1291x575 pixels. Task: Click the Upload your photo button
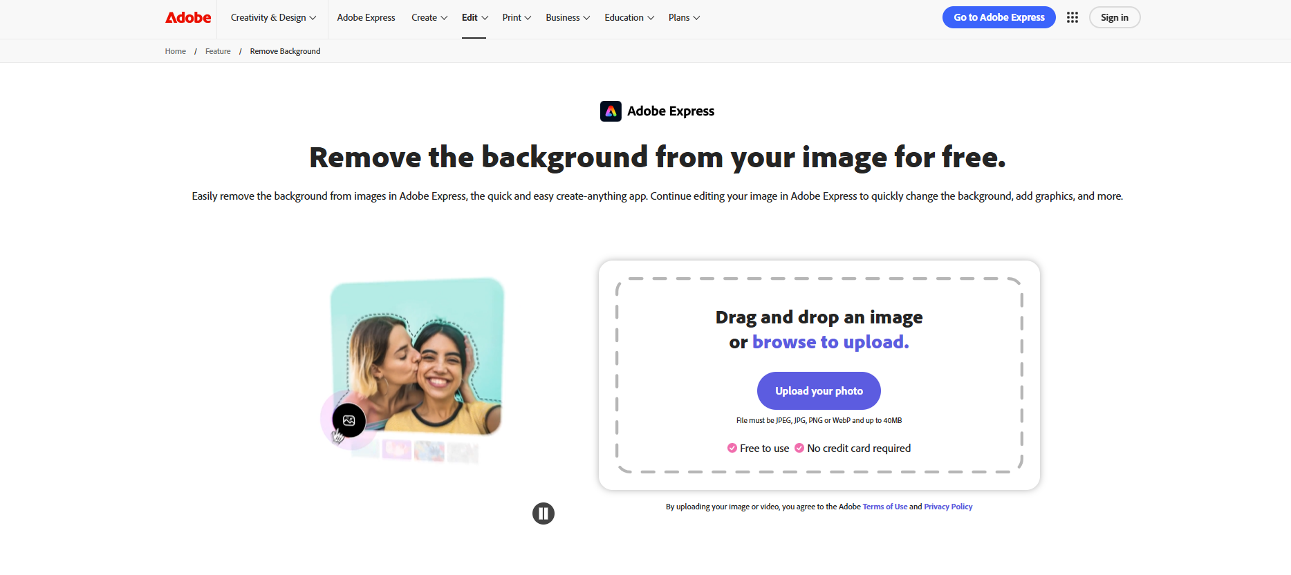tap(819, 391)
